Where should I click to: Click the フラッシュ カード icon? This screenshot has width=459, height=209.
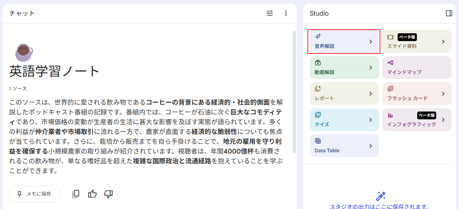point(390,89)
